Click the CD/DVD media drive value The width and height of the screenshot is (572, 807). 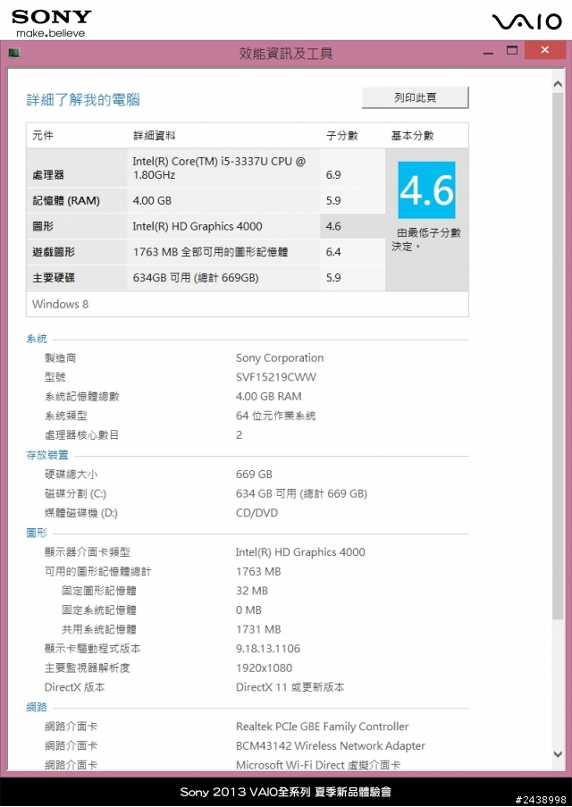click(x=257, y=513)
